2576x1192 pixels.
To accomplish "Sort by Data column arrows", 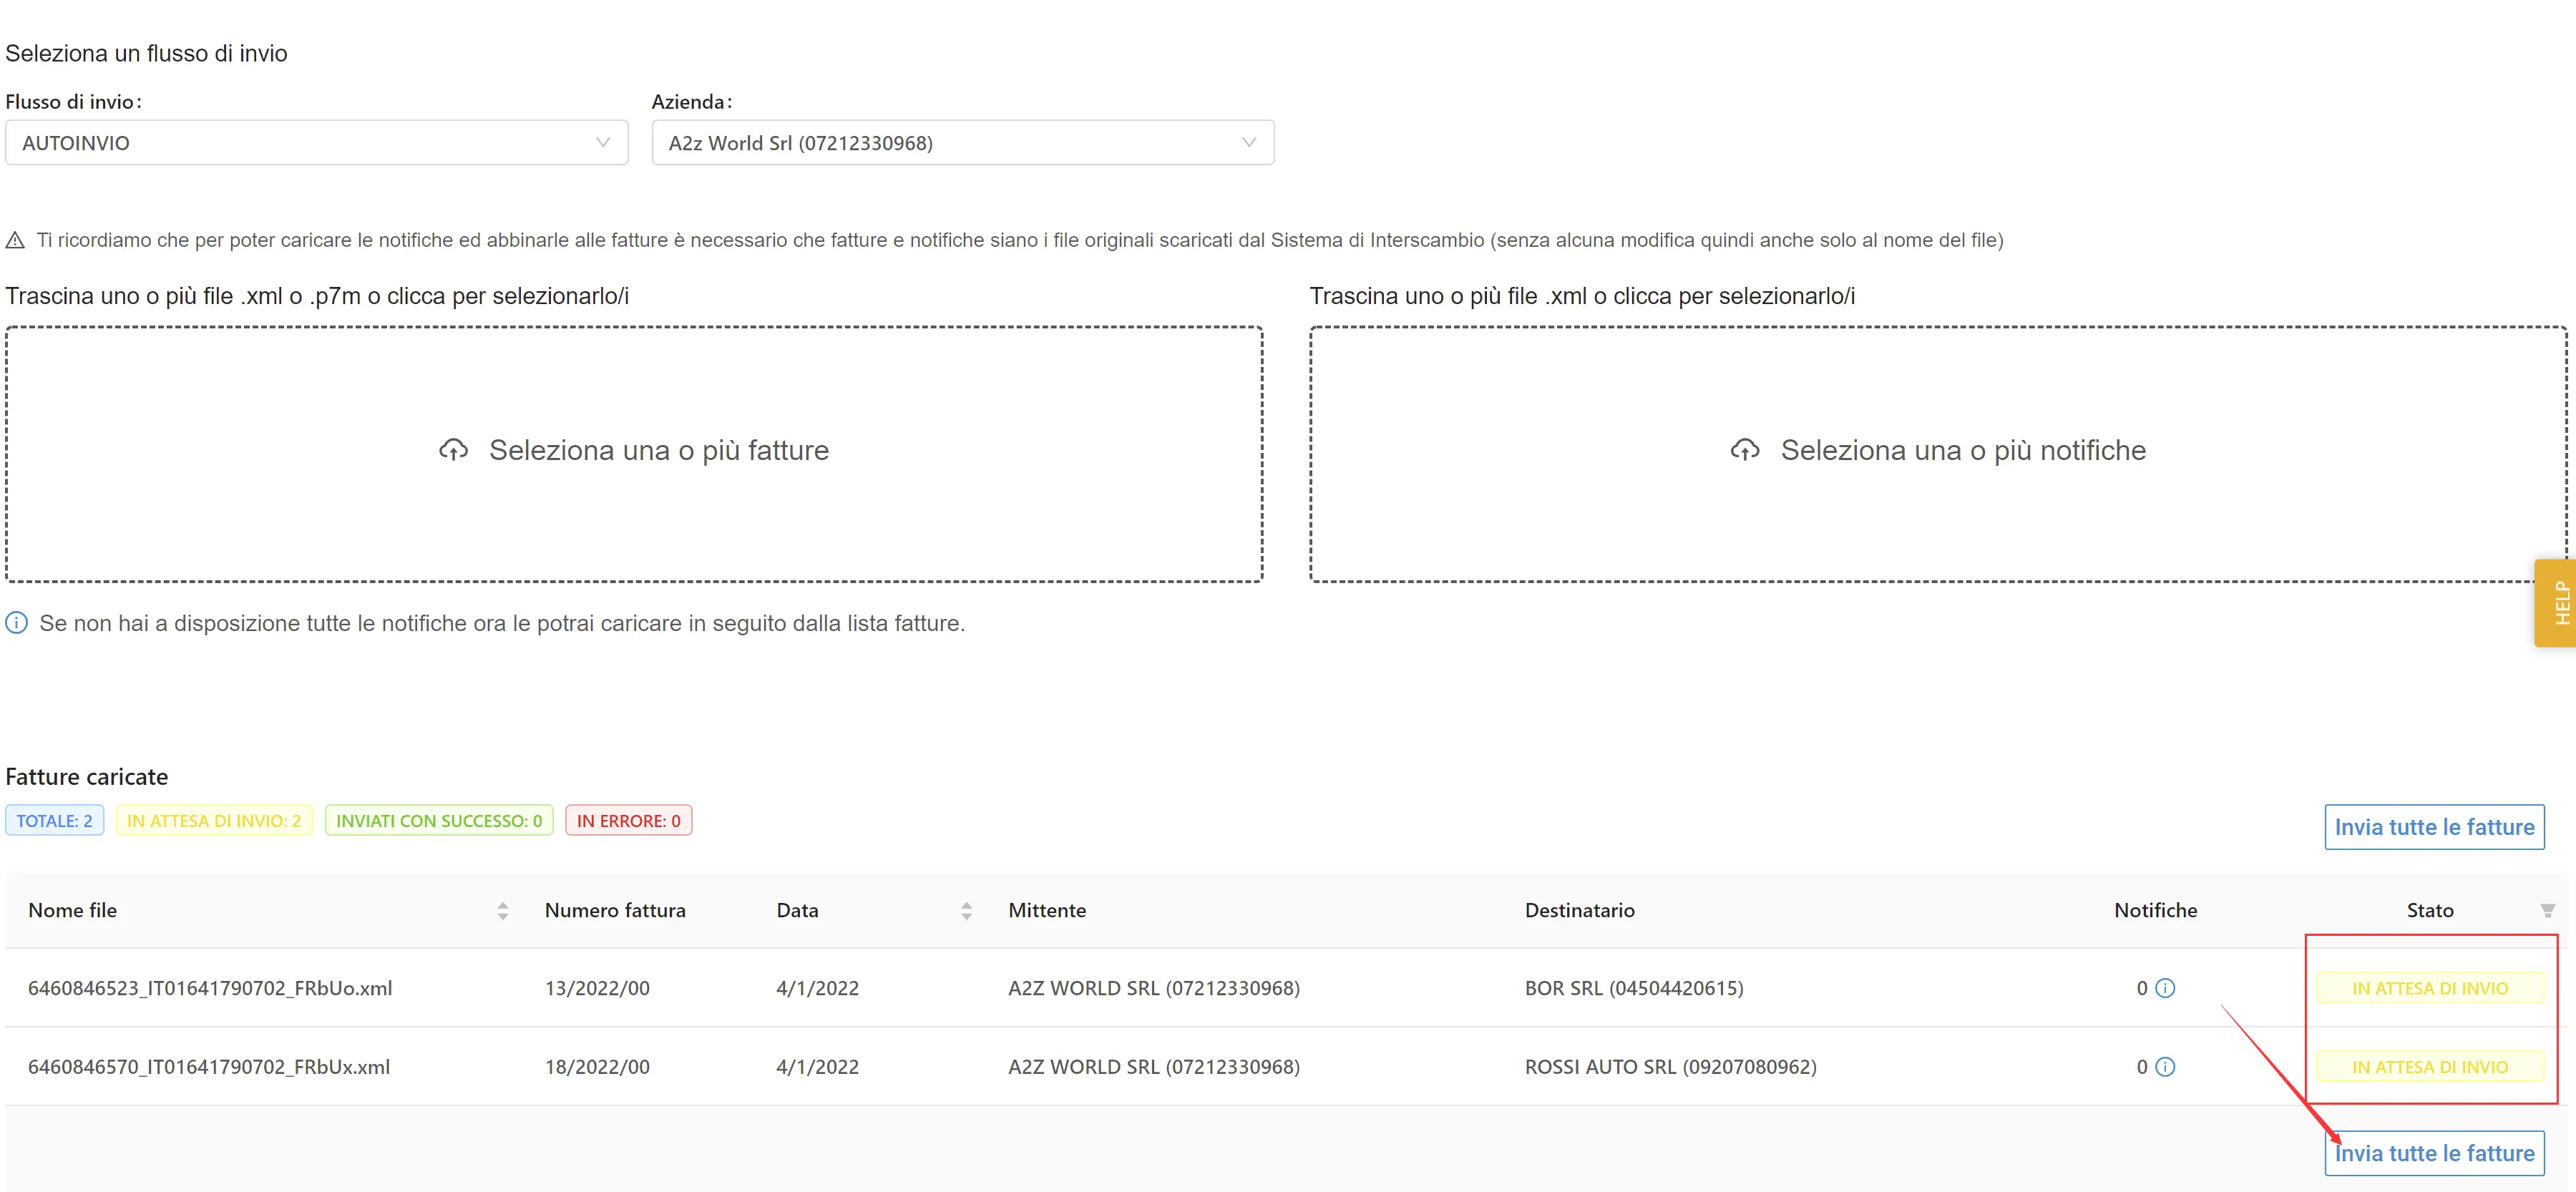I will pos(965,911).
